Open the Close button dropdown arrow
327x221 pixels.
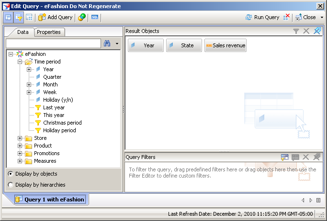click(322, 17)
